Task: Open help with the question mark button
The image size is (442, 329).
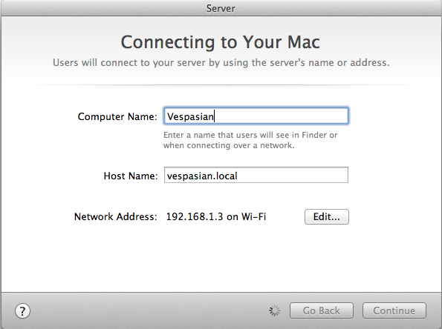Action: 22,311
